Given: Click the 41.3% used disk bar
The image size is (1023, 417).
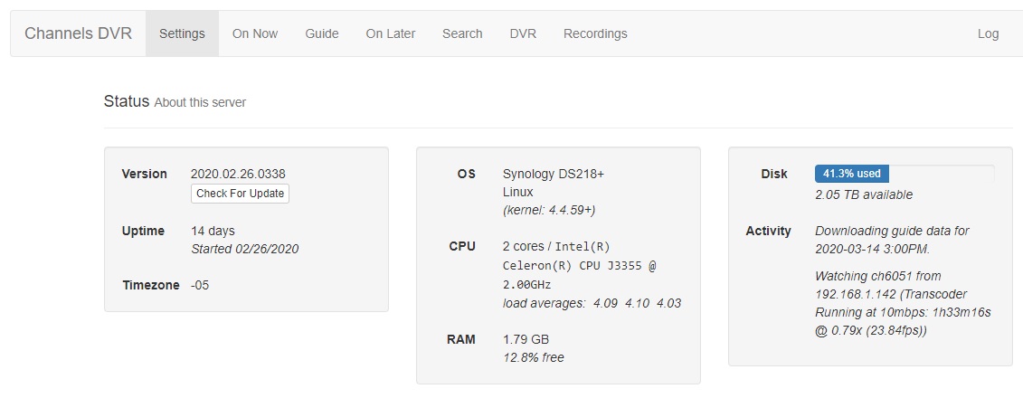Looking at the screenshot, I should point(851,174).
